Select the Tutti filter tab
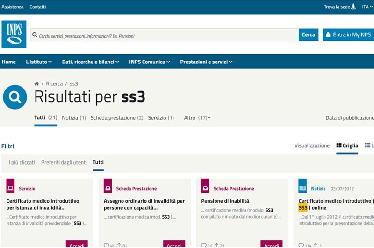 pos(98,162)
